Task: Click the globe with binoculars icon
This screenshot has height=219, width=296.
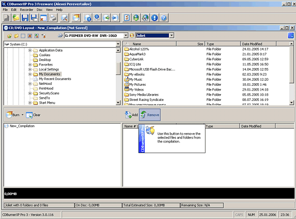Action: coord(145,18)
